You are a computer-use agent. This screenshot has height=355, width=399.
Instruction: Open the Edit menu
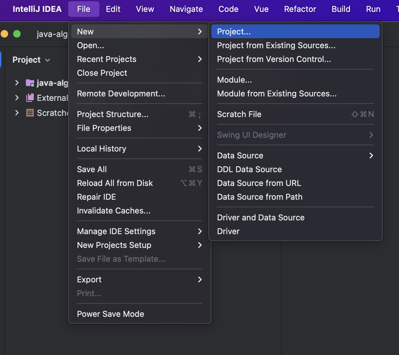tap(113, 9)
